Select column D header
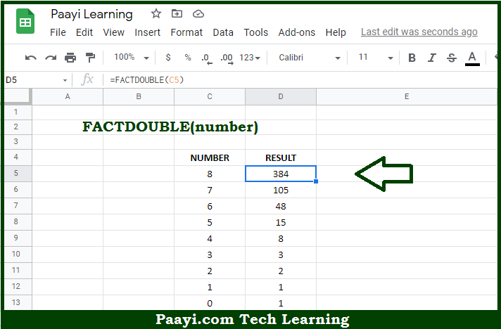This screenshot has width=501, height=329. [x=281, y=97]
